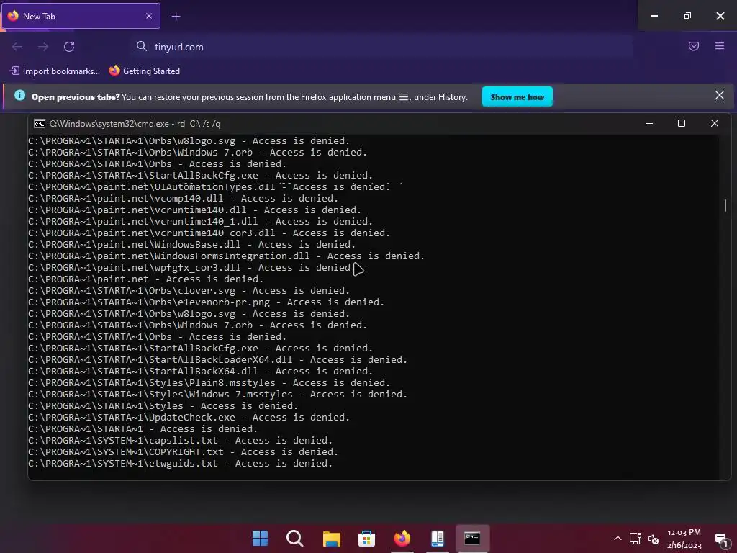
Task: Click the Show me how button
Action: (517, 97)
